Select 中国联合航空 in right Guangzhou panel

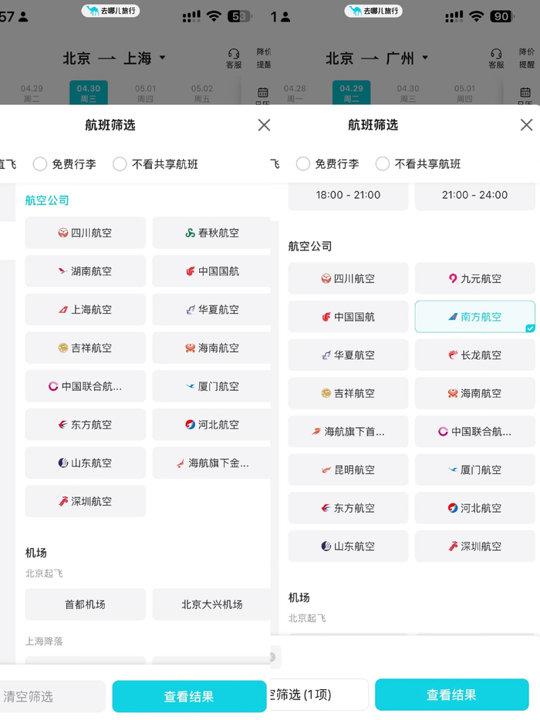click(474, 432)
